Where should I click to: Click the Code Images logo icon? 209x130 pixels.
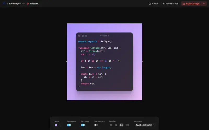pyautogui.click(x=4, y=4)
